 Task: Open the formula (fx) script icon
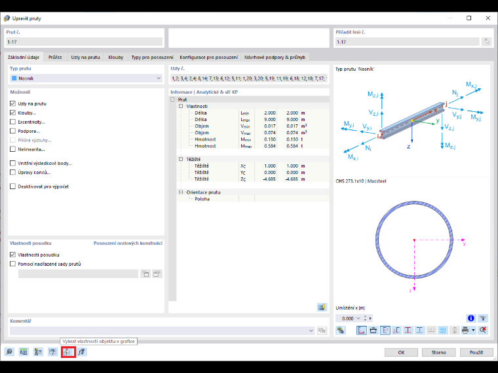82,352
